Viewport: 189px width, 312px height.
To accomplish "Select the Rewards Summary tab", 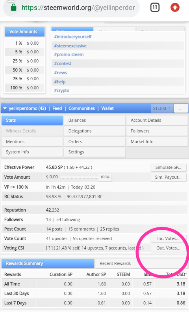I will (x=48, y=263).
